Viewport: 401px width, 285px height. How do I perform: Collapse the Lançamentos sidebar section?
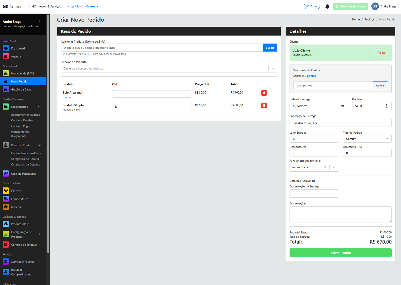(39, 107)
